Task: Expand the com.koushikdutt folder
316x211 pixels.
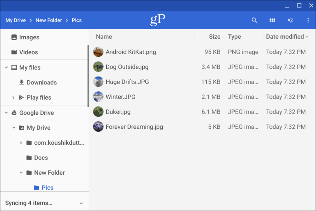Action: [x=21, y=143]
